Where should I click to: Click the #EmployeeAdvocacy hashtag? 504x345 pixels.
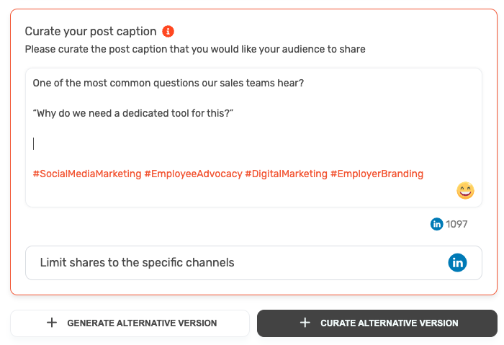pos(193,174)
